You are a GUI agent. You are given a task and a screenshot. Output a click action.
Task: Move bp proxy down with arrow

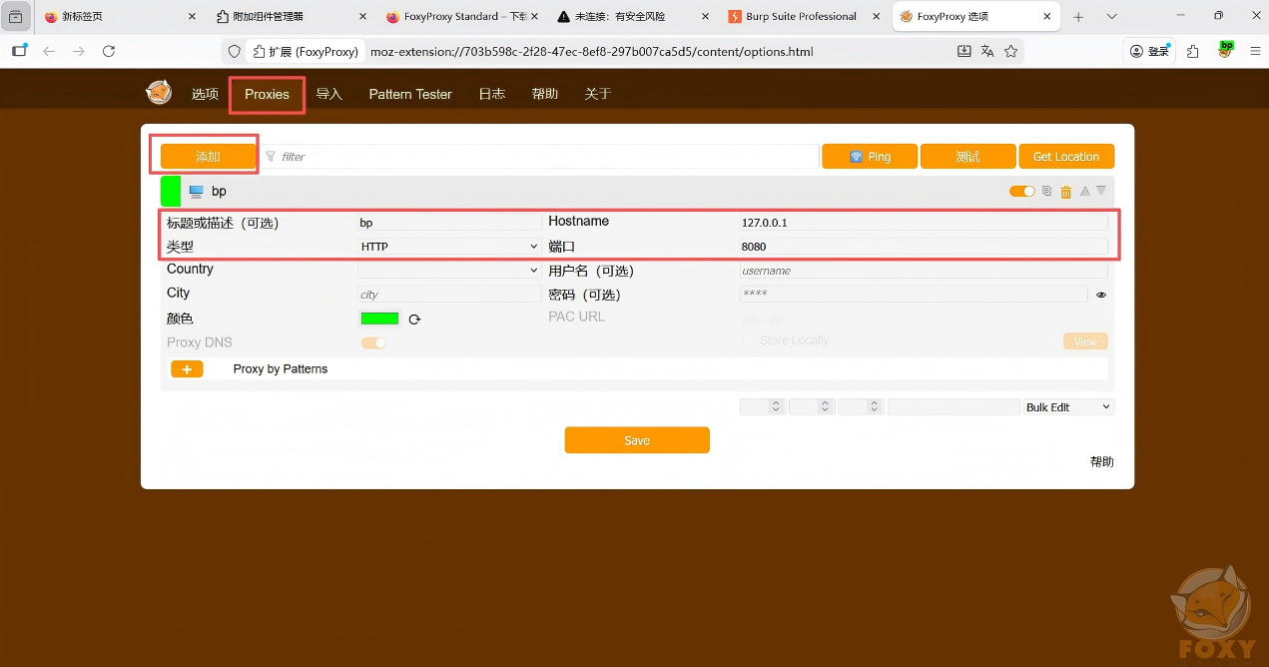pos(1101,191)
